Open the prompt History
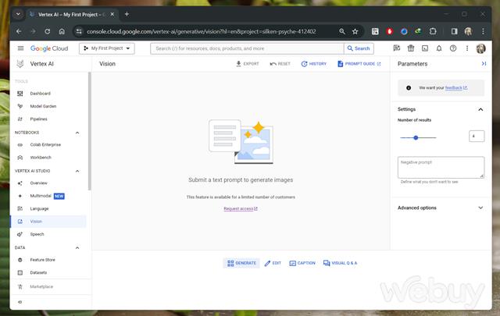This screenshot has width=500, height=316. [314, 64]
